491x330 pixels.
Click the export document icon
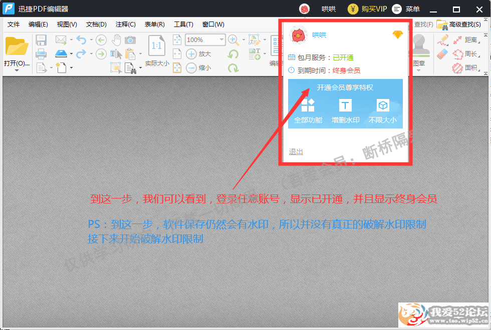tap(41, 68)
